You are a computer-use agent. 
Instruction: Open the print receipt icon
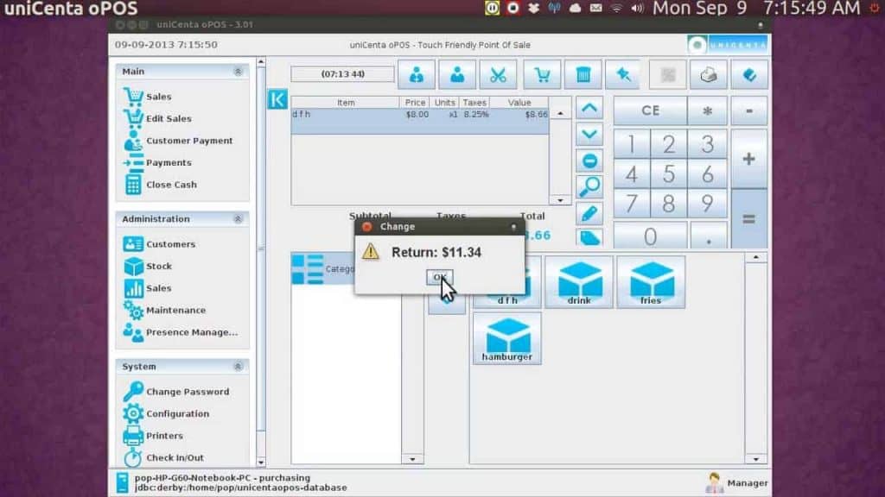(x=709, y=74)
